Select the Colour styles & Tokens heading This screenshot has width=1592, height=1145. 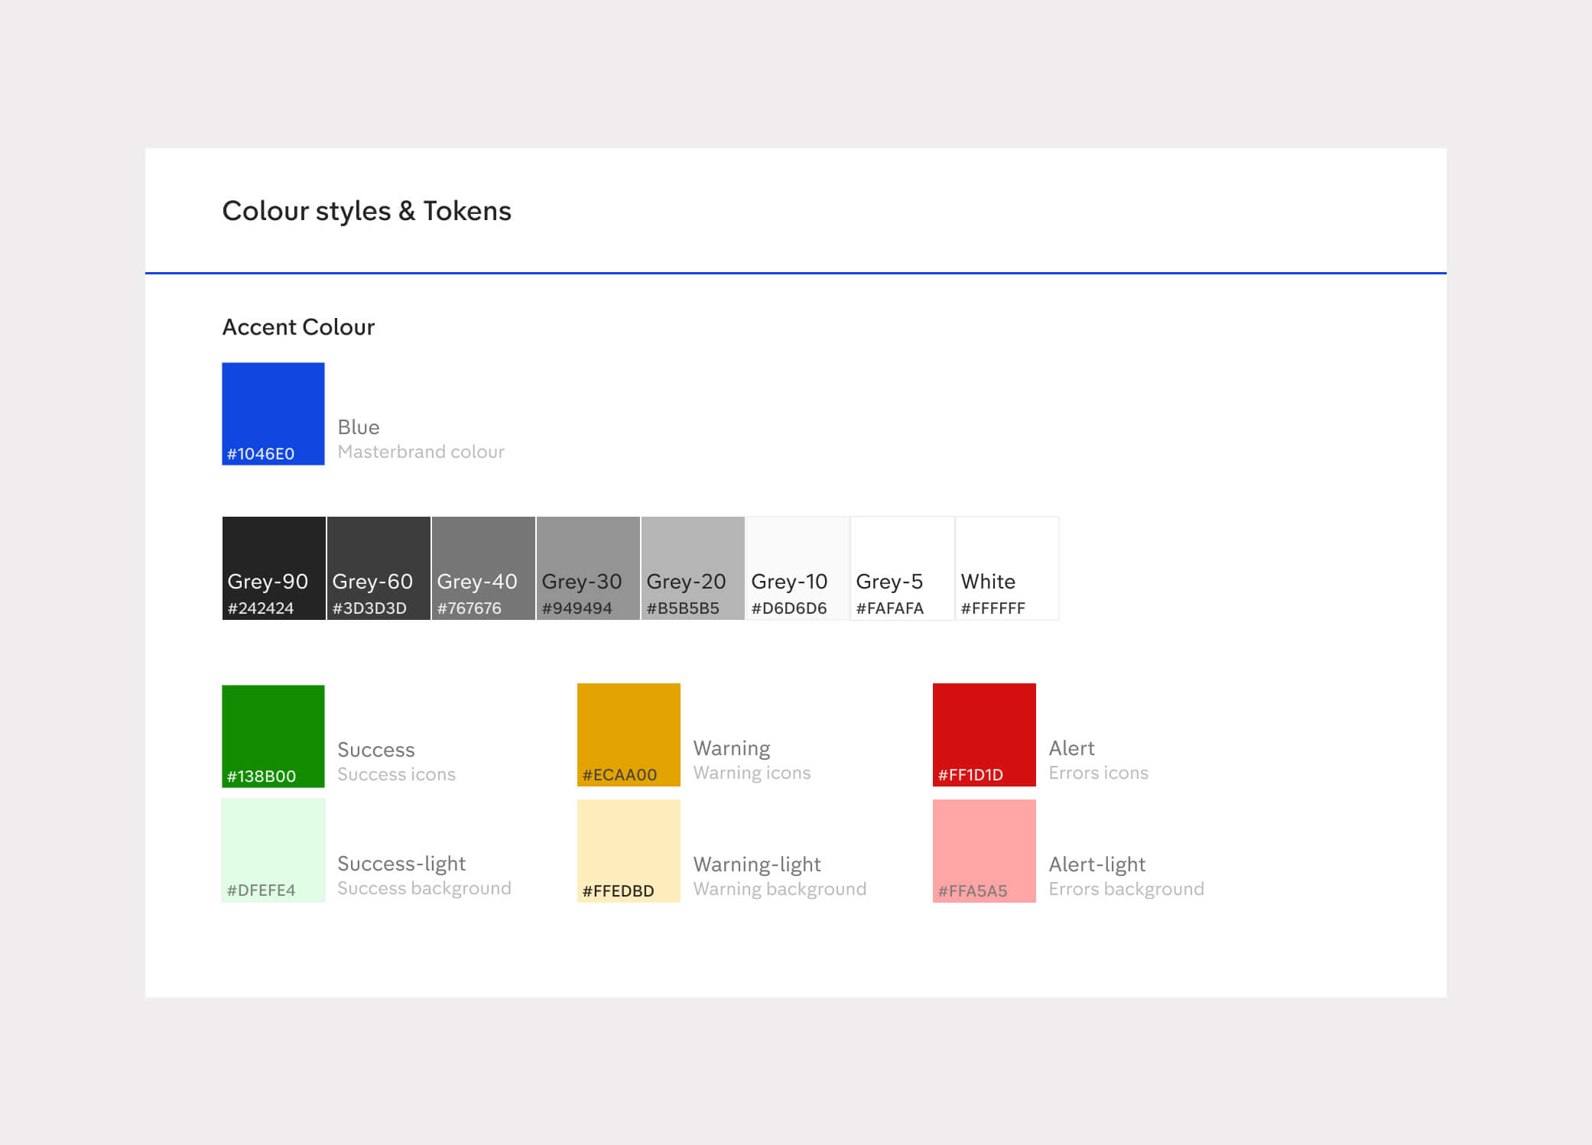point(366,211)
